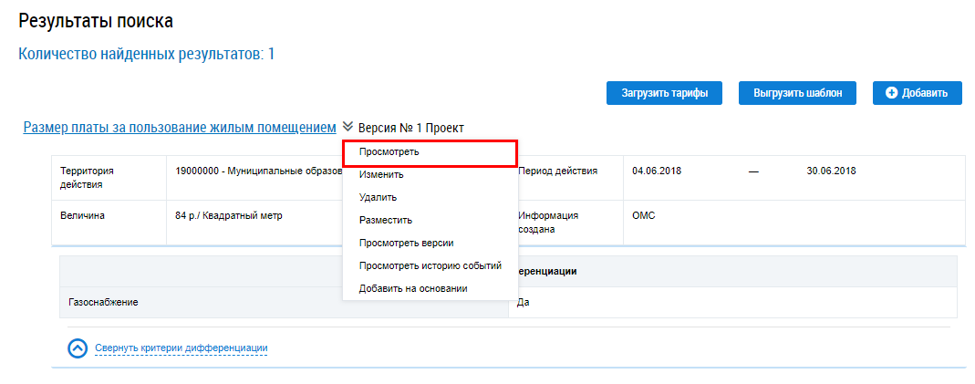Select the Газоснабжение criterion row
Screen dimensions: 975x384
(x=103, y=302)
